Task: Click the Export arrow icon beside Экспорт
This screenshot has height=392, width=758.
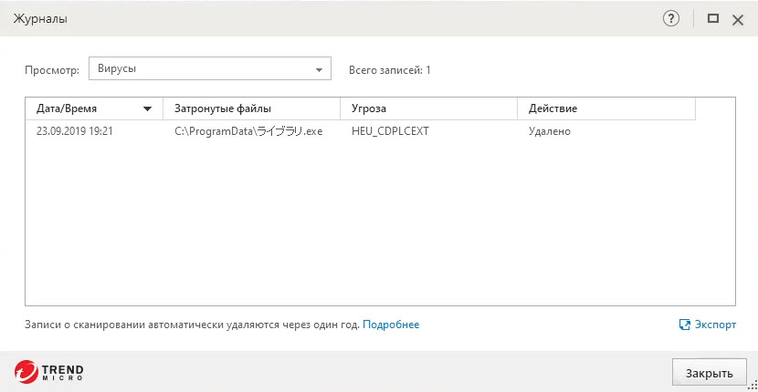Action: 684,325
